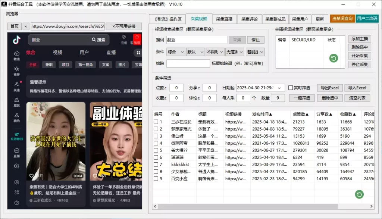
Task: Check row 9 百变小应 checkbox
Action: click(x=156, y=179)
